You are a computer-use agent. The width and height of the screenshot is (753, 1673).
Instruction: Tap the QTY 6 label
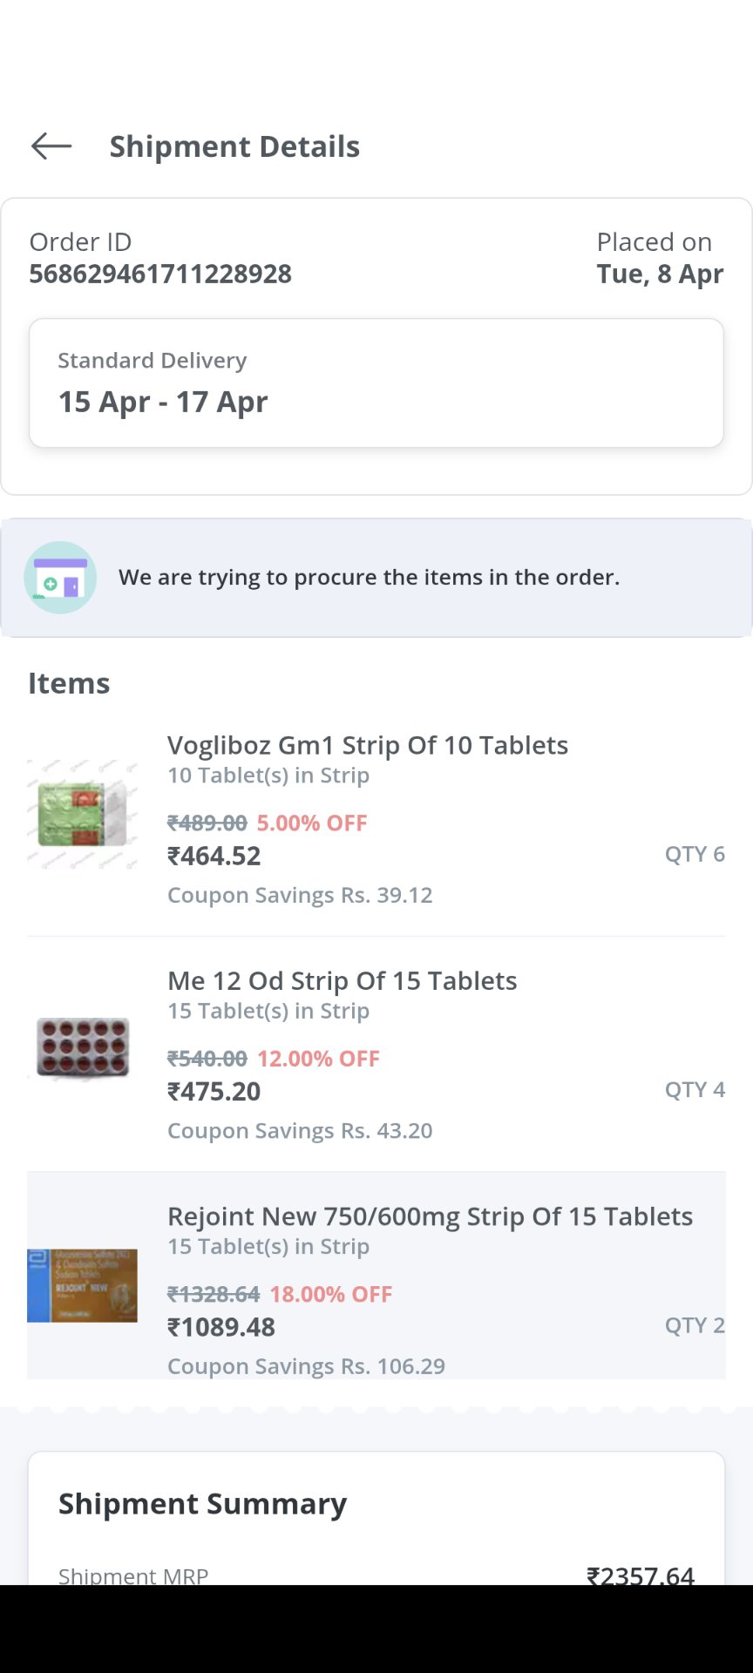point(695,854)
